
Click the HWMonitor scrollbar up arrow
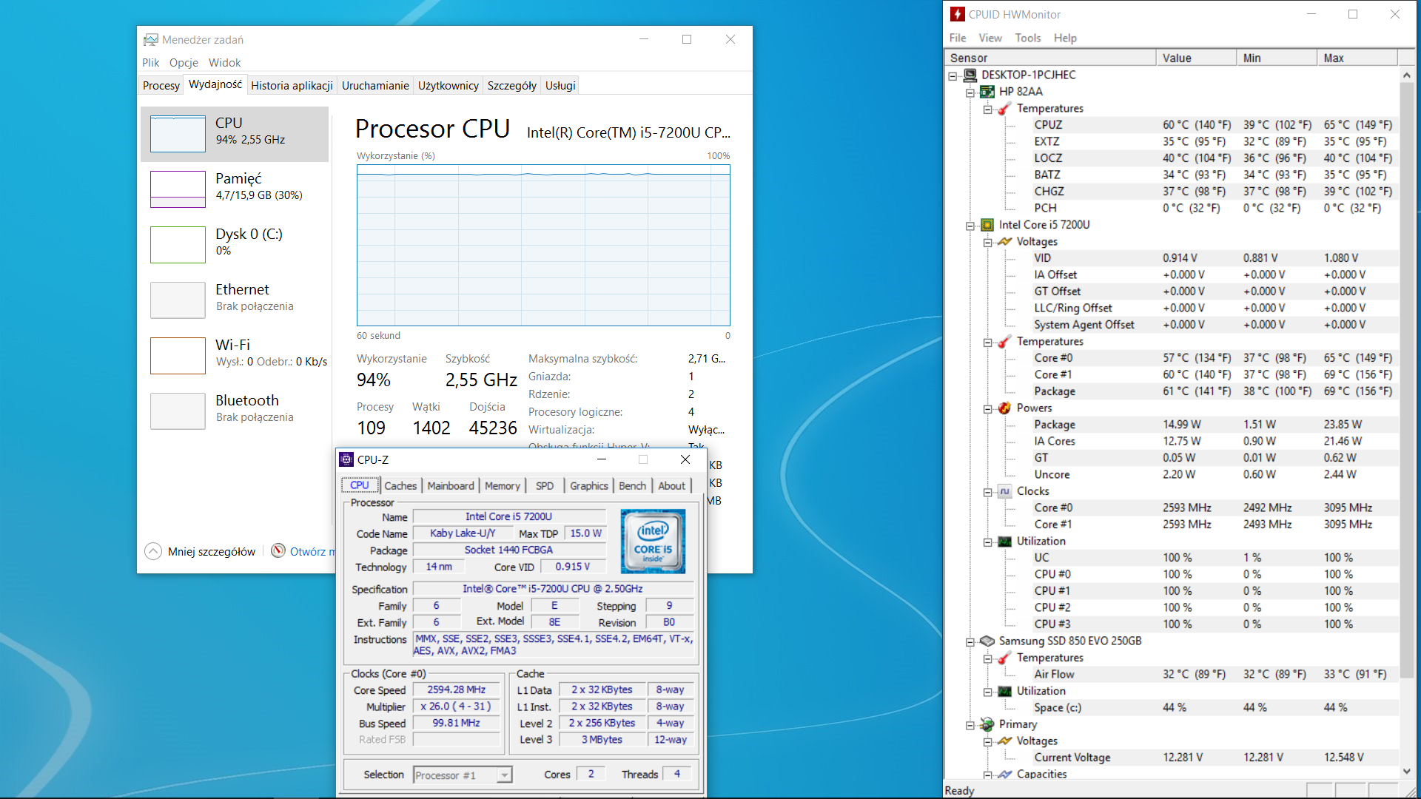[x=1407, y=75]
